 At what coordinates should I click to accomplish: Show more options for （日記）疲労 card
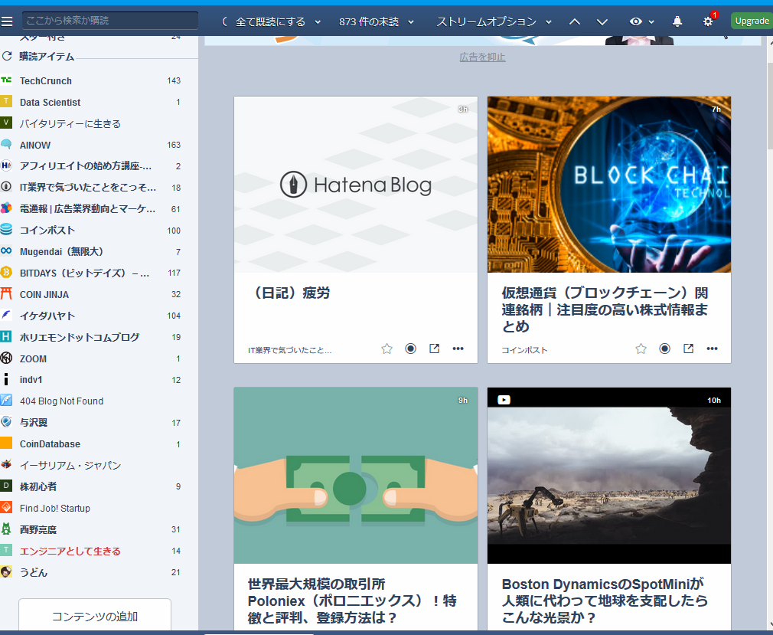[458, 349]
